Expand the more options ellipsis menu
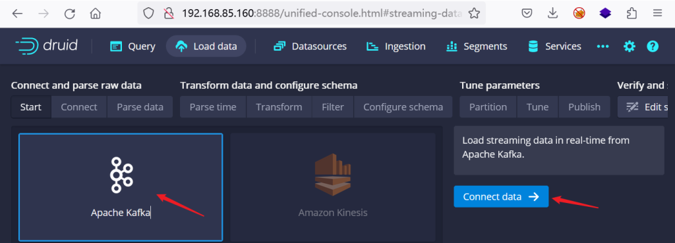Viewport: 675px width, 243px height. pyautogui.click(x=602, y=46)
